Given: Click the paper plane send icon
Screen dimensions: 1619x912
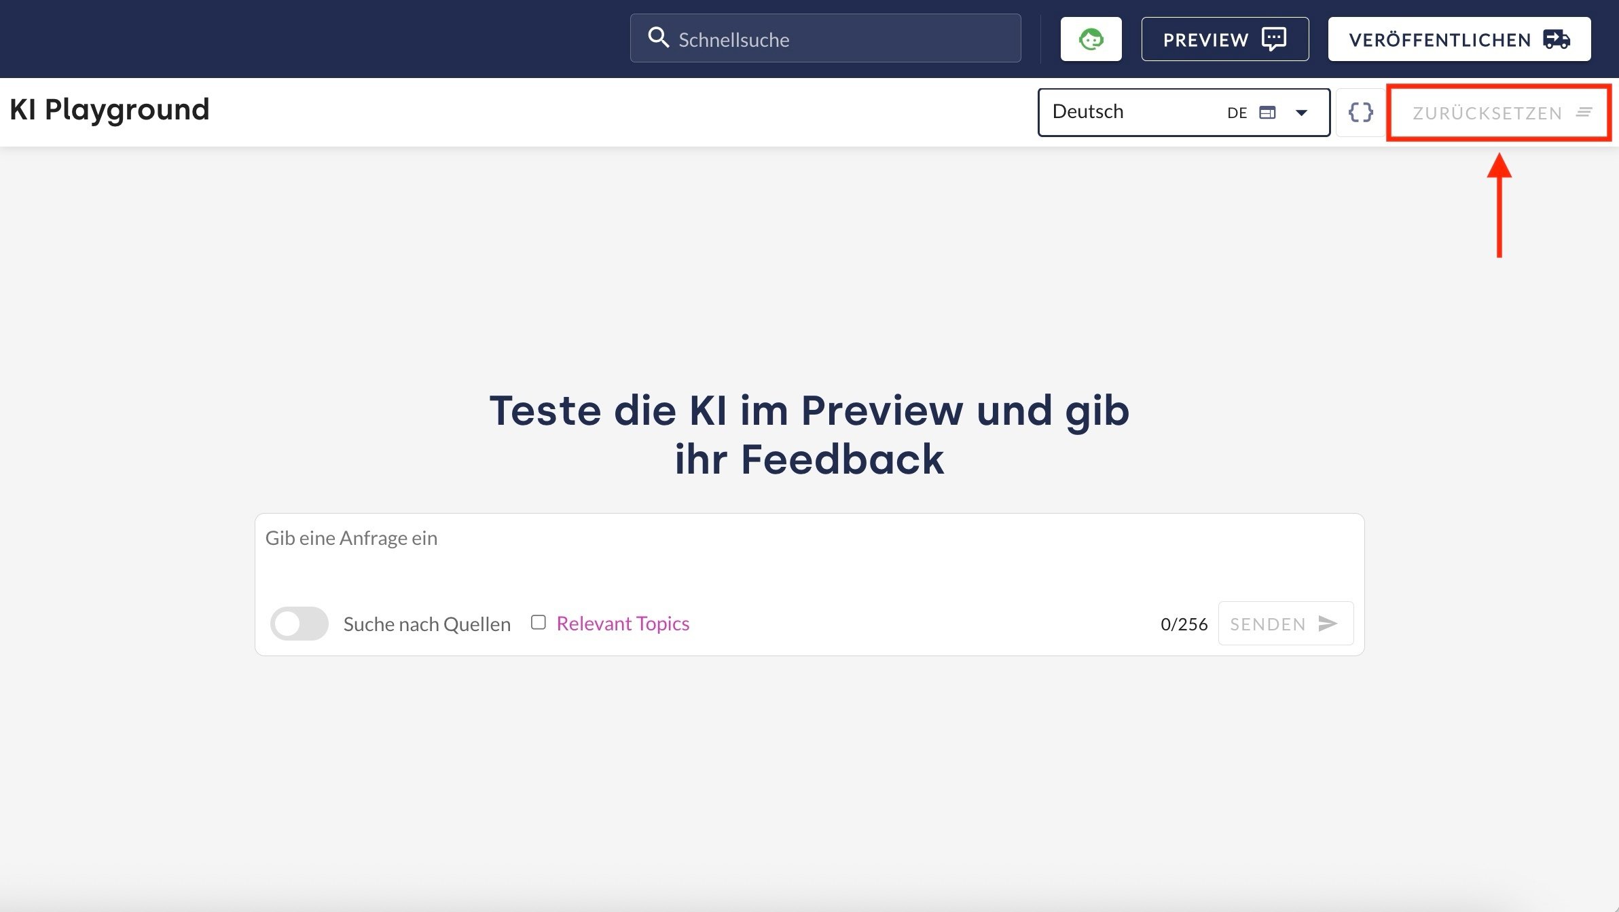Looking at the screenshot, I should (1328, 624).
